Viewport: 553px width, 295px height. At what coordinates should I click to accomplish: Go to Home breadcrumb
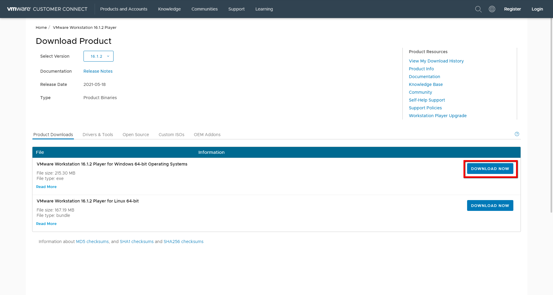[41, 27]
